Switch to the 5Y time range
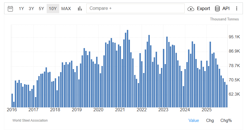Viewport: 247px width, 130px height. pos(41,8)
